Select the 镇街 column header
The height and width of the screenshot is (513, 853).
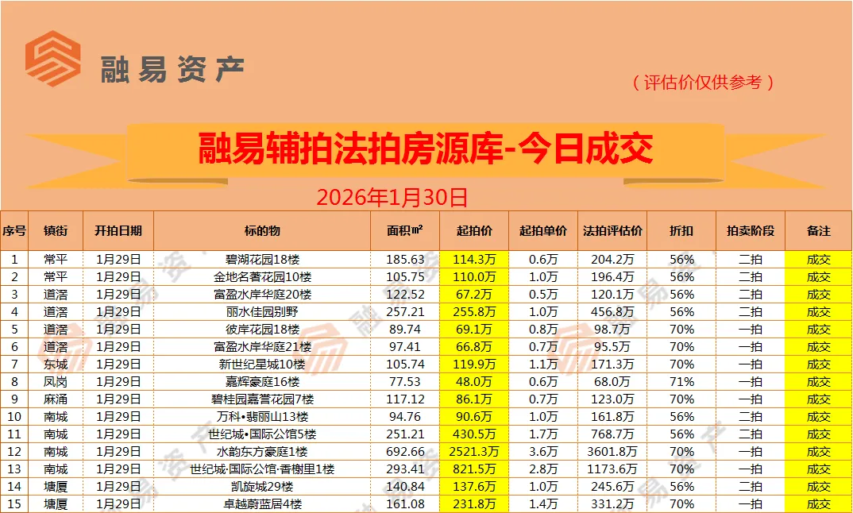click(x=56, y=230)
